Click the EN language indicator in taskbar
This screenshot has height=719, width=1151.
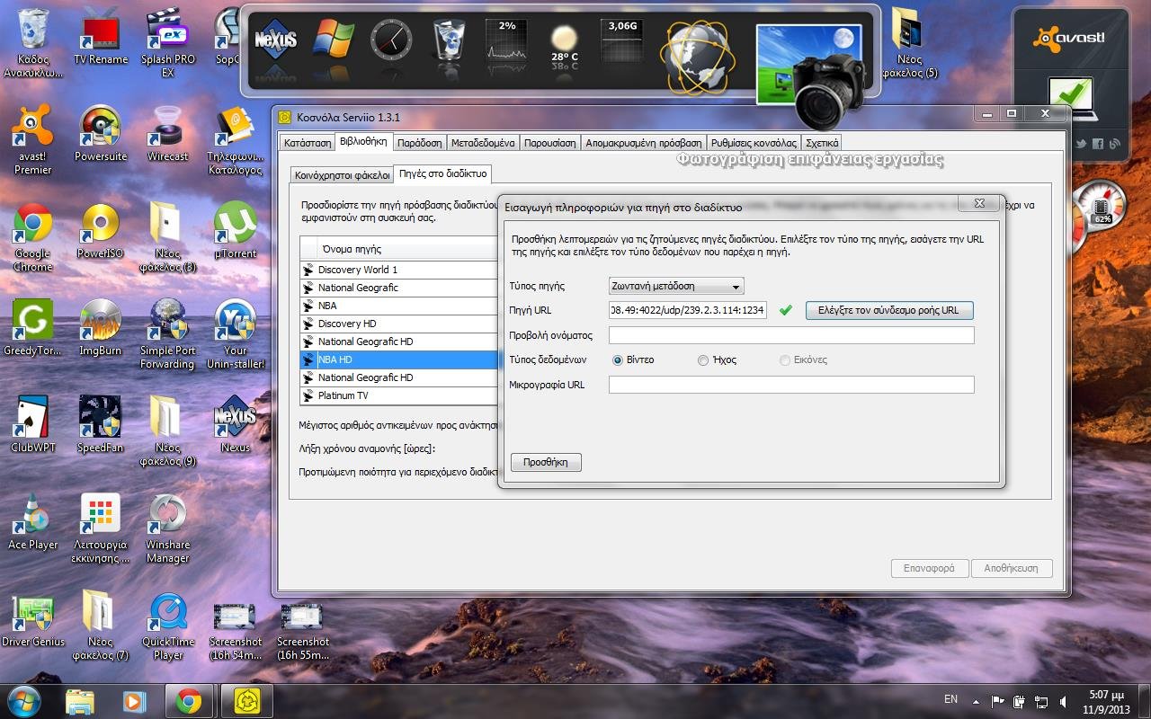click(950, 699)
